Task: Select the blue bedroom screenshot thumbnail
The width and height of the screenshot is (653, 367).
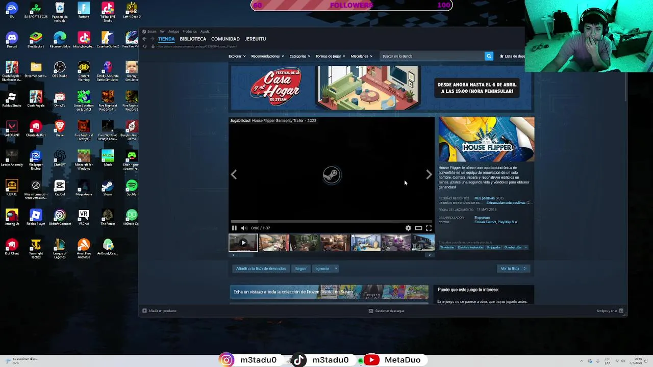Action: 365,243
